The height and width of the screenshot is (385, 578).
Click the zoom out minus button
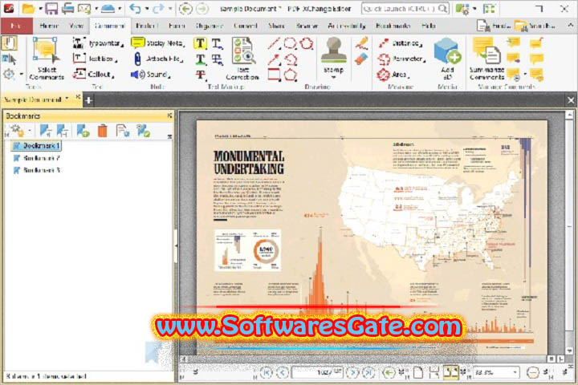coord(532,372)
